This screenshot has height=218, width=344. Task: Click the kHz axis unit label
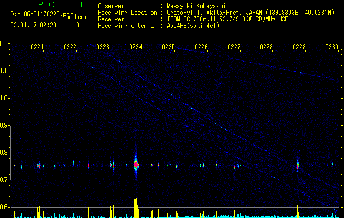click(5, 44)
